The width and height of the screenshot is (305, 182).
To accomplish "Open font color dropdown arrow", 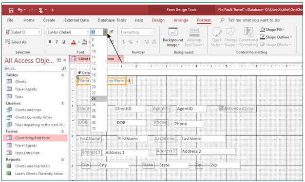I will pyautogui.click(x=79, y=42).
